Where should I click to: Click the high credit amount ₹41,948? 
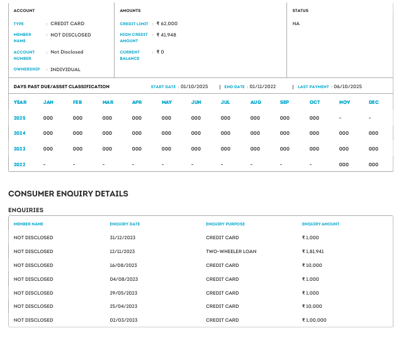pyautogui.click(x=166, y=35)
